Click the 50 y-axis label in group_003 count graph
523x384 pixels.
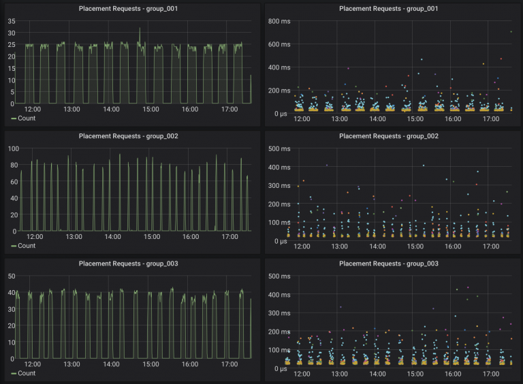click(x=12, y=276)
